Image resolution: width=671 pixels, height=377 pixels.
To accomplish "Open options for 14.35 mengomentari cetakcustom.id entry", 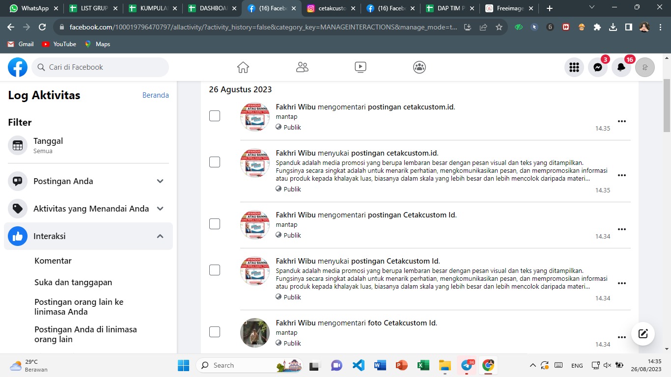I will (622, 121).
